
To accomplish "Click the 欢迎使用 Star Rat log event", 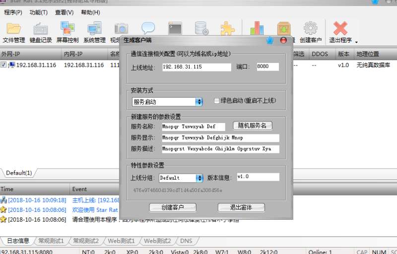I will [95, 210].
